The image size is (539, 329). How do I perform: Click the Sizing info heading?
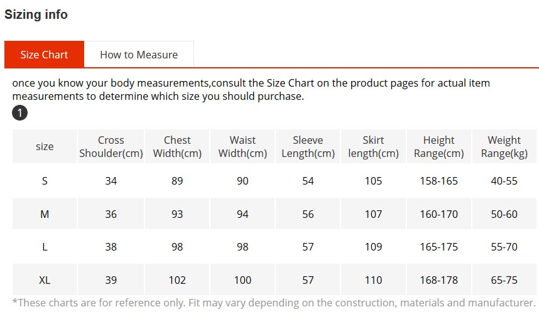coord(36,14)
